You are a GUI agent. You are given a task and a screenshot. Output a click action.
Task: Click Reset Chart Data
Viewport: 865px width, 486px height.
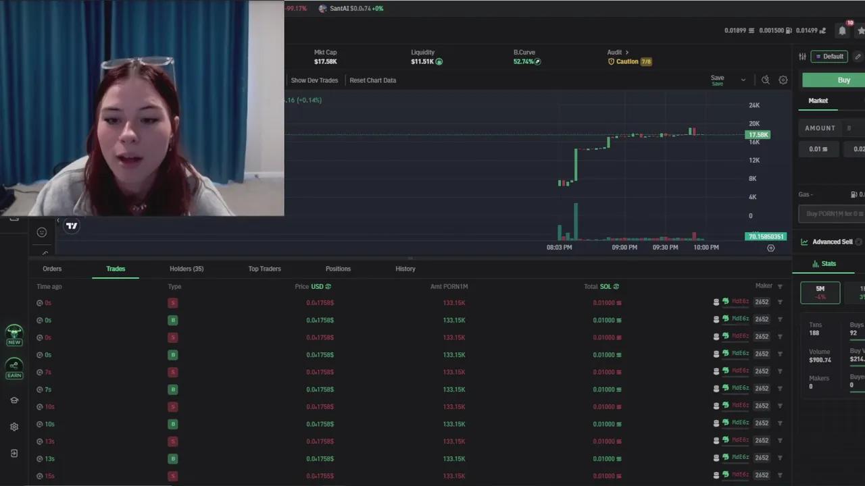pos(373,80)
